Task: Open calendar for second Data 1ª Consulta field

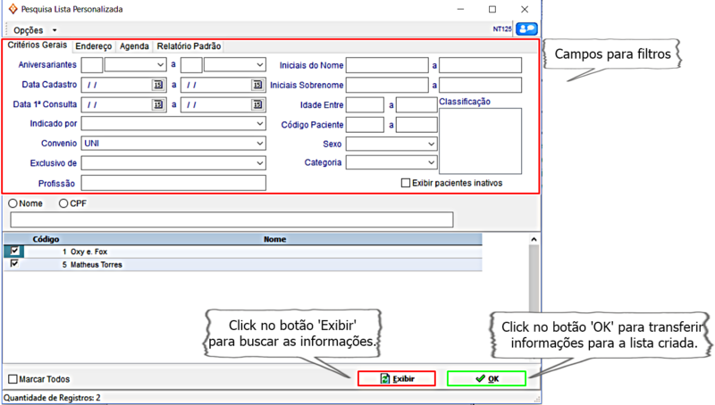Action: (x=258, y=104)
